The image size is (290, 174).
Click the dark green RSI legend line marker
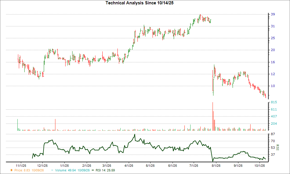[x=93, y=170]
